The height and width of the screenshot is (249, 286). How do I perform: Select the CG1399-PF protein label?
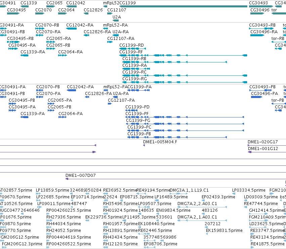point(137,114)
